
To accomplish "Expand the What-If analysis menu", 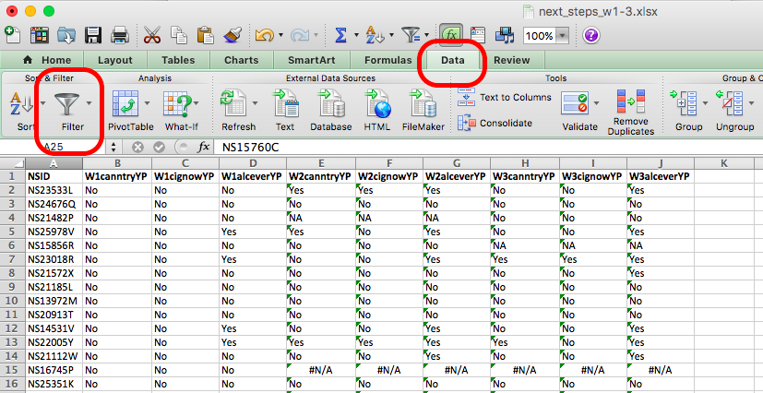I will pyautogui.click(x=197, y=102).
